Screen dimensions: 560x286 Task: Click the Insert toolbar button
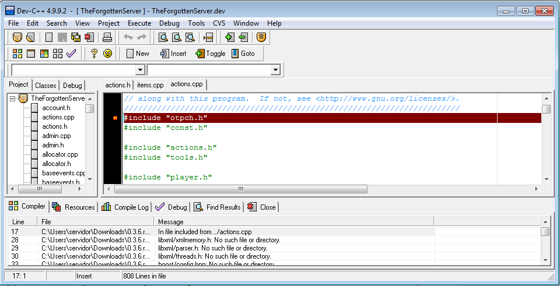[174, 54]
